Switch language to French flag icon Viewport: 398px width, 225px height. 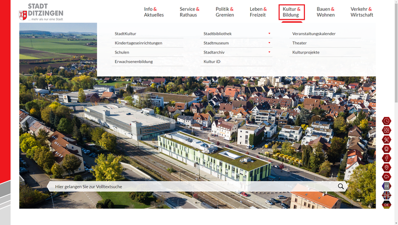pos(387,186)
